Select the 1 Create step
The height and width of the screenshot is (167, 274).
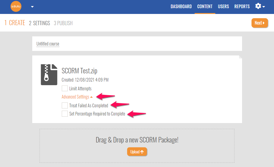coord(15,23)
